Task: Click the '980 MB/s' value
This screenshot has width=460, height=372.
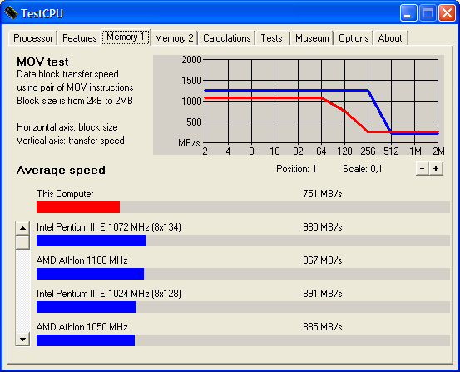Action: 323,227
